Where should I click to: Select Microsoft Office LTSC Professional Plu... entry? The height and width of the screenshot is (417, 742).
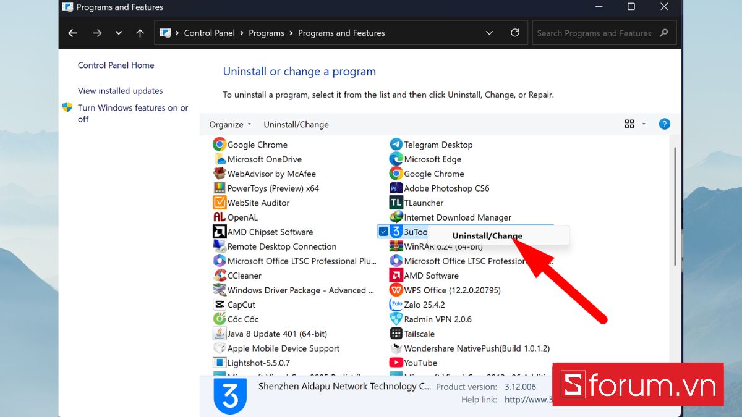(x=294, y=261)
